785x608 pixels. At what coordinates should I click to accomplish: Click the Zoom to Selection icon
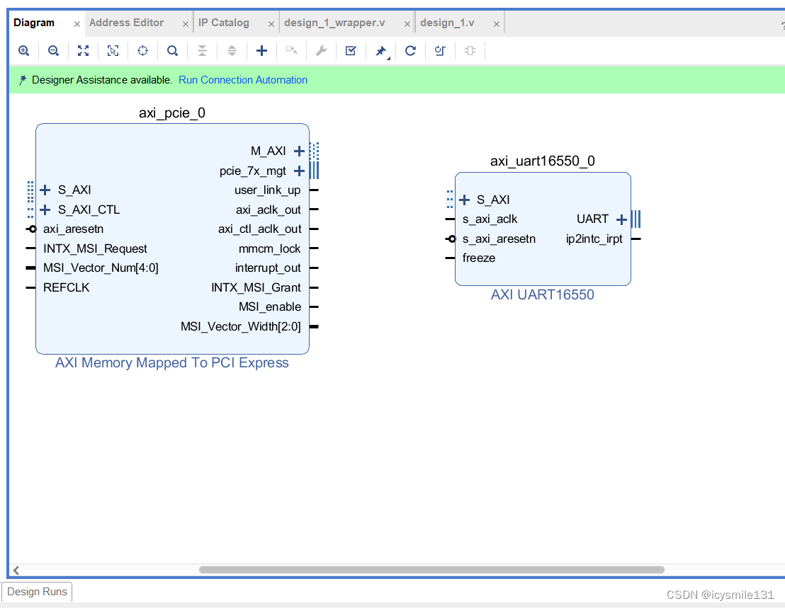113,50
